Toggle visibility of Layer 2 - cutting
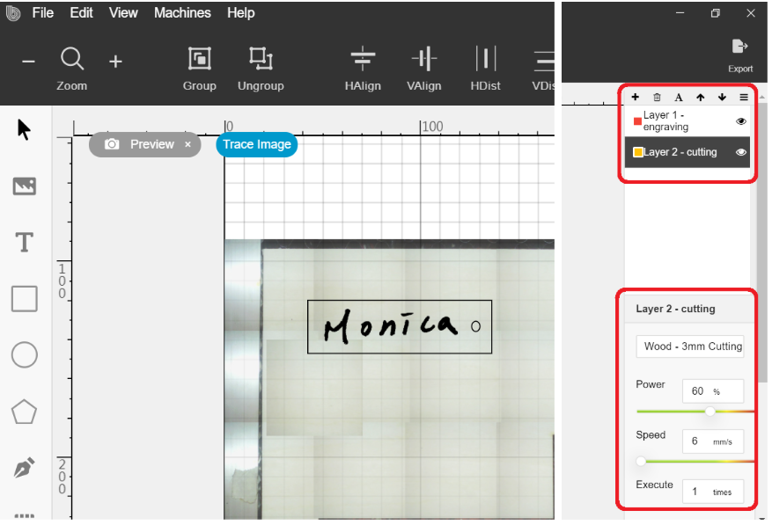The image size is (772, 525). [x=741, y=151]
